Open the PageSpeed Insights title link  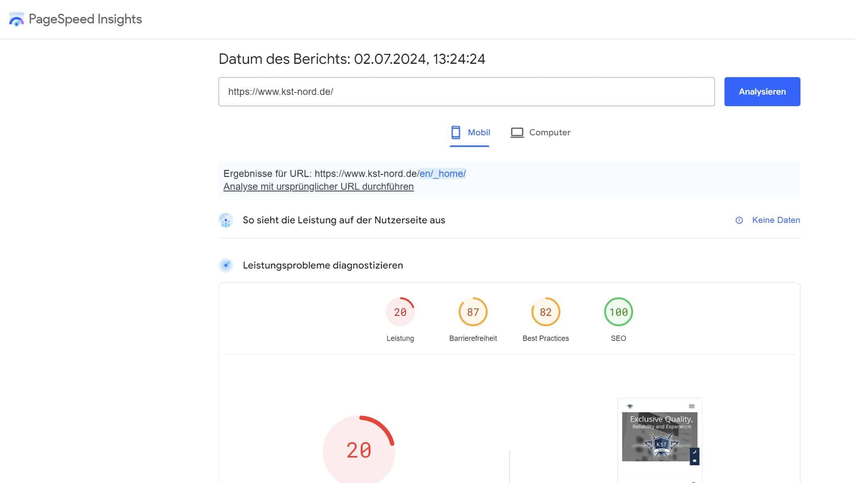[85, 19]
